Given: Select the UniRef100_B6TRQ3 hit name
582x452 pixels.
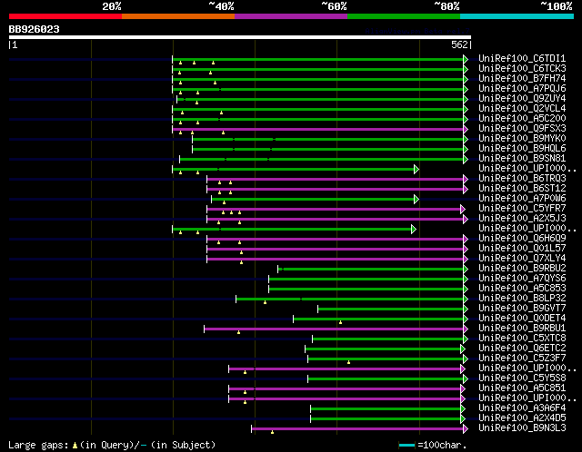Looking at the screenshot, I should 522,178.
